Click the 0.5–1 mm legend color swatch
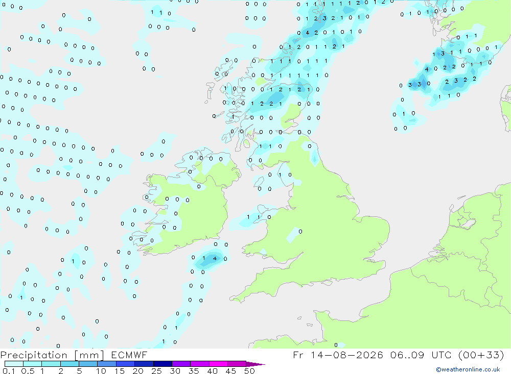 (32, 364)
